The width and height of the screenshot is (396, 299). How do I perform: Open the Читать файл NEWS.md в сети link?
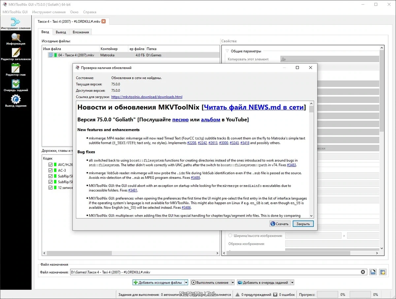pos(253,107)
